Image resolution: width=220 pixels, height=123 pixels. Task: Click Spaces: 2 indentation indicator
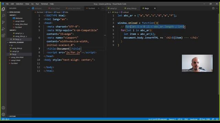tap(172, 119)
